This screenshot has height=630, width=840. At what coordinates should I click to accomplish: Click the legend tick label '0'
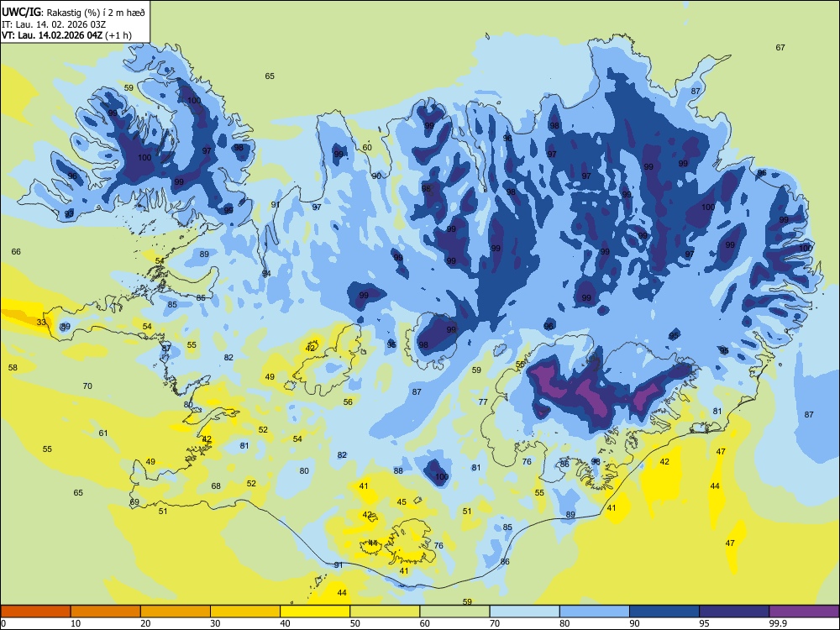tap(3, 623)
